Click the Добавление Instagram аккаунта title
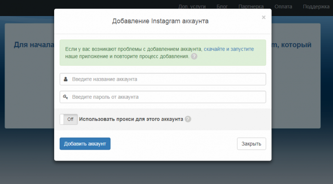The width and height of the screenshot is (333, 184). click(x=160, y=21)
